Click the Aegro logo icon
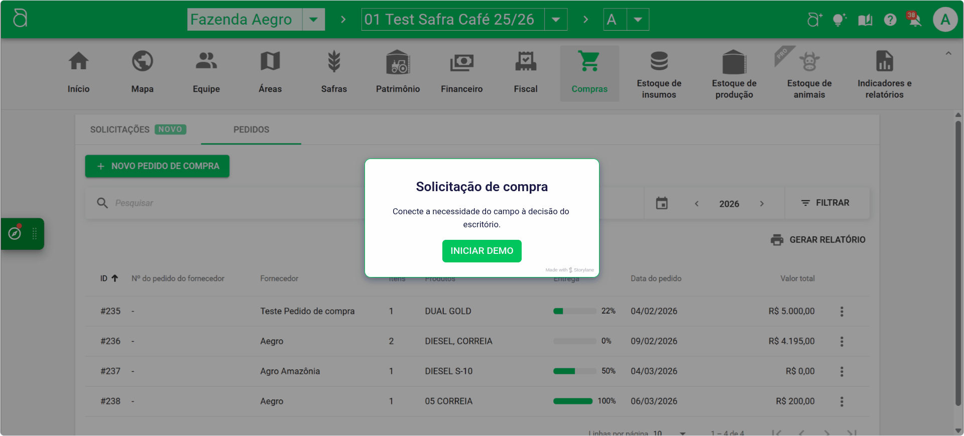This screenshot has height=436, width=964. tap(20, 19)
